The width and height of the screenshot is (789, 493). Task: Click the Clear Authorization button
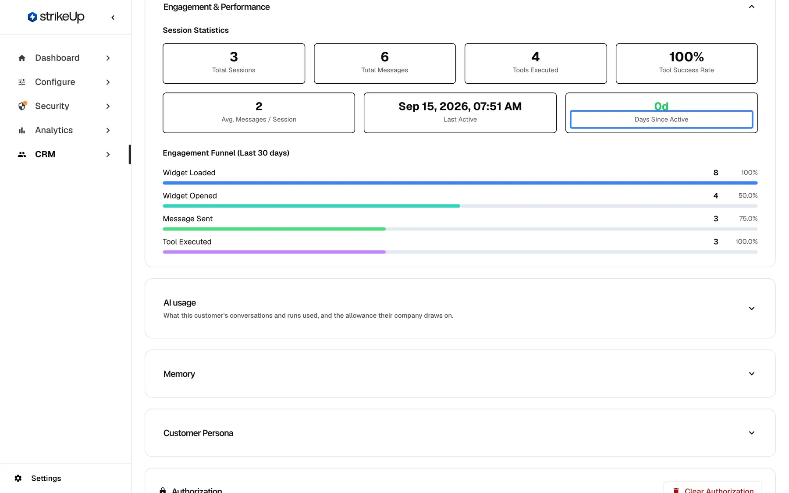(x=713, y=488)
